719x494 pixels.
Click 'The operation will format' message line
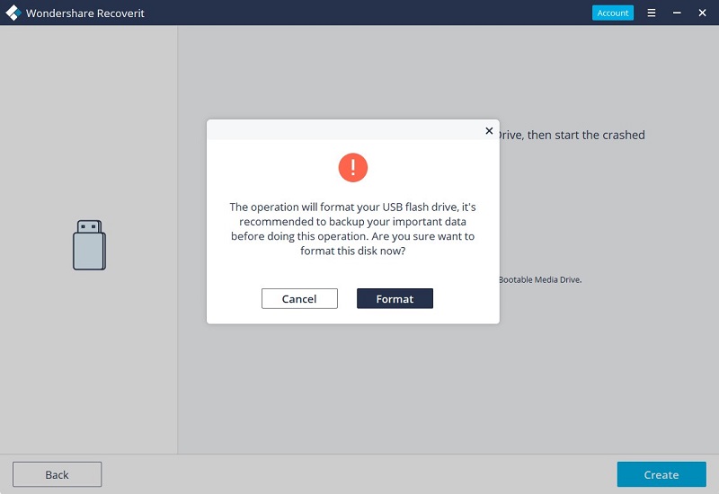pyautogui.click(x=352, y=207)
